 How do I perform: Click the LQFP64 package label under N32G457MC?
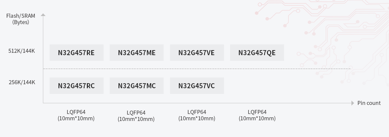point(136,116)
